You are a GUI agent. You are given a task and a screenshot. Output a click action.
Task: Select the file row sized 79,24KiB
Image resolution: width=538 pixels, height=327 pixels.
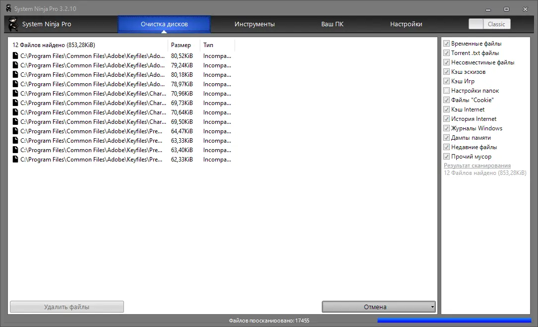[x=122, y=65]
